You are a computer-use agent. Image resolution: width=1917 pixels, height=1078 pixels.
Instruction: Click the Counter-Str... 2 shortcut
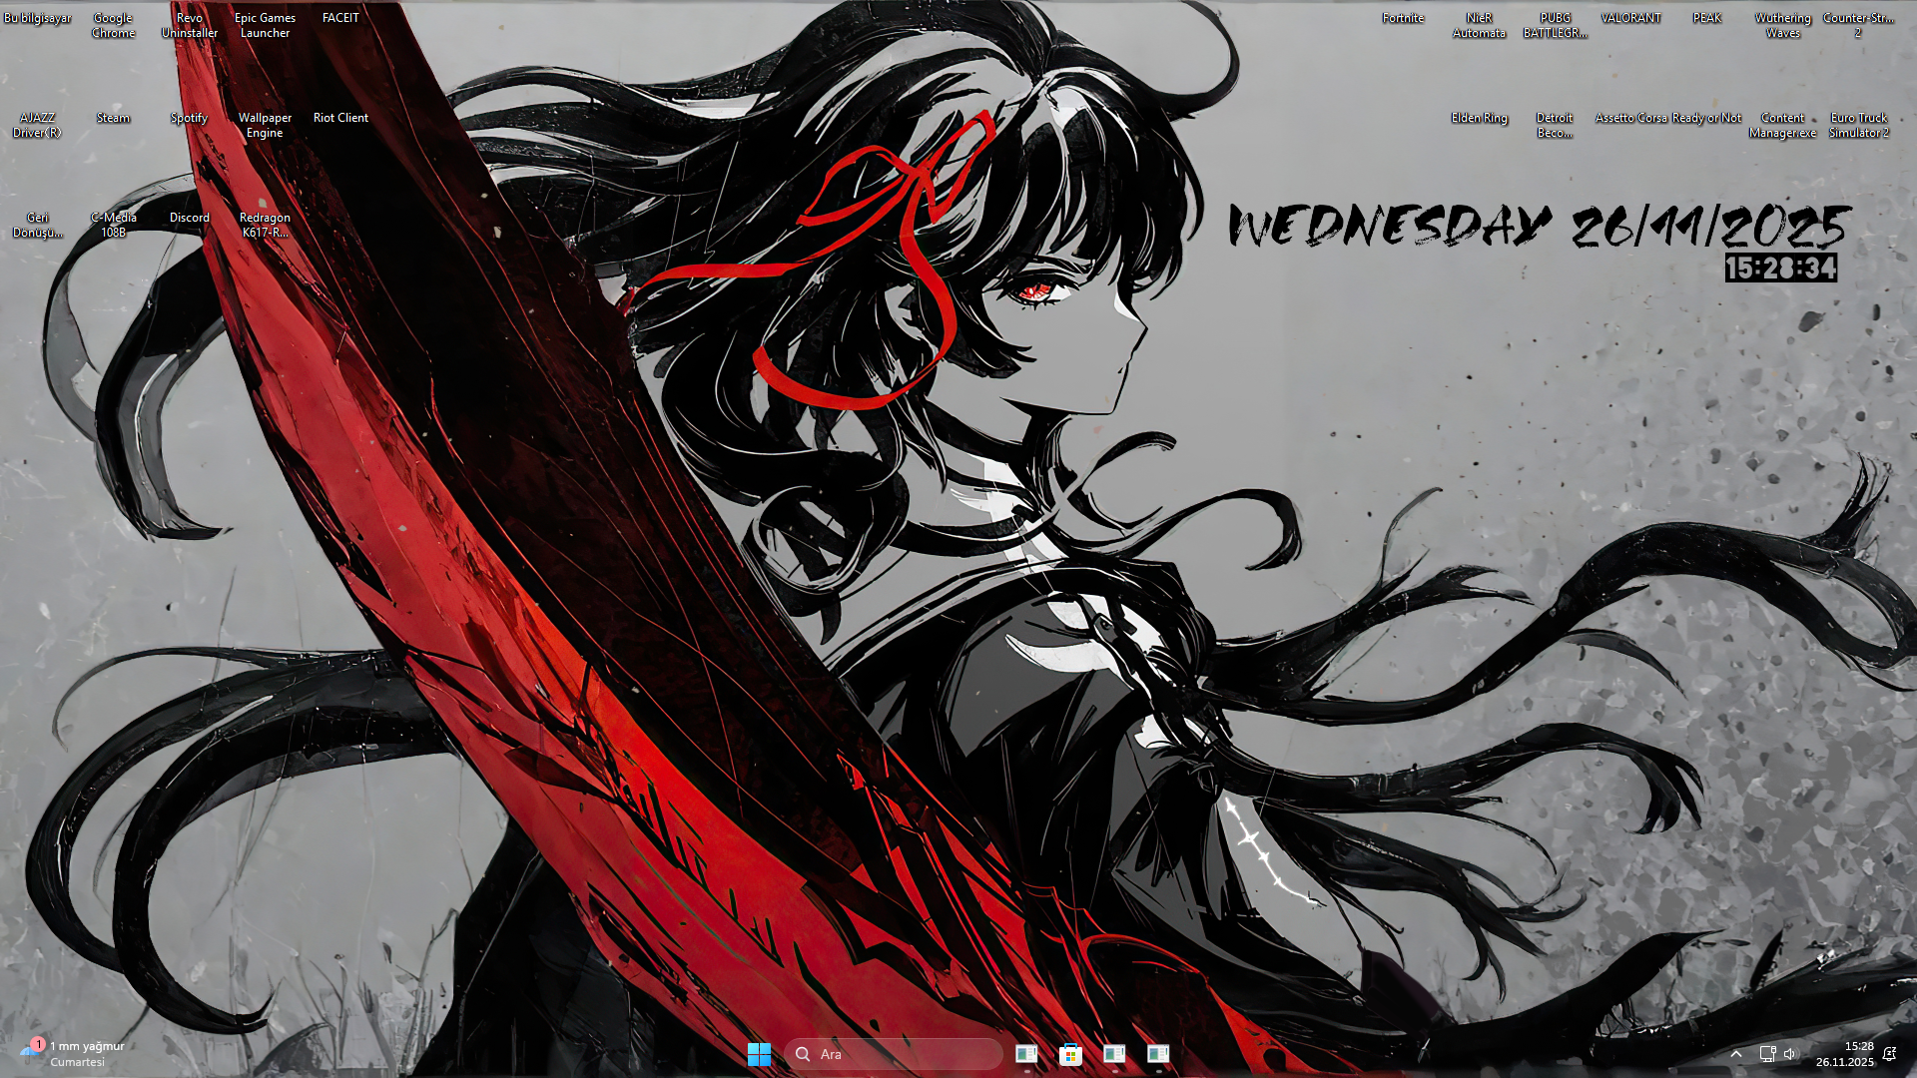pyautogui.click(x=1858, y=25)
